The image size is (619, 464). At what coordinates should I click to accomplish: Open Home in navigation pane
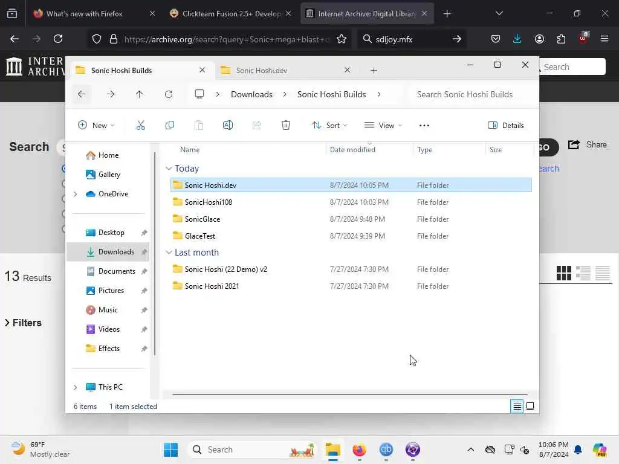[x=108, y=155]
